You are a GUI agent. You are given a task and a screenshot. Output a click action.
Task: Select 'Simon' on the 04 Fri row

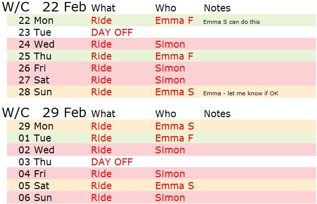[x=170, y=174]
